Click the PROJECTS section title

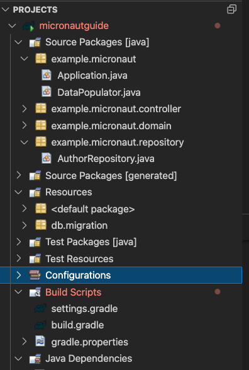click(x=35, y=9)
